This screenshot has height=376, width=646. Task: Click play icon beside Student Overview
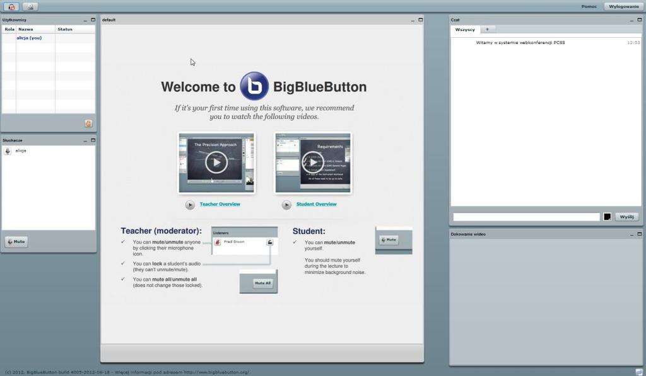[286, 205]
